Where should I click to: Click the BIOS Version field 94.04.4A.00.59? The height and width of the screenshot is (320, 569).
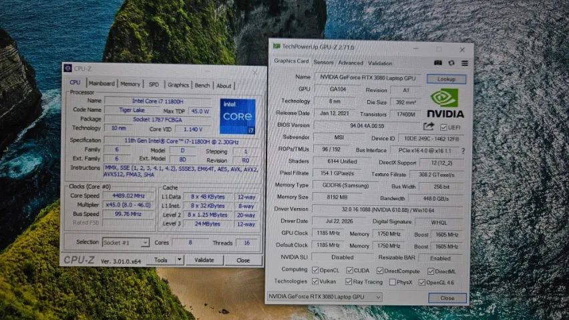click(367, 126)
